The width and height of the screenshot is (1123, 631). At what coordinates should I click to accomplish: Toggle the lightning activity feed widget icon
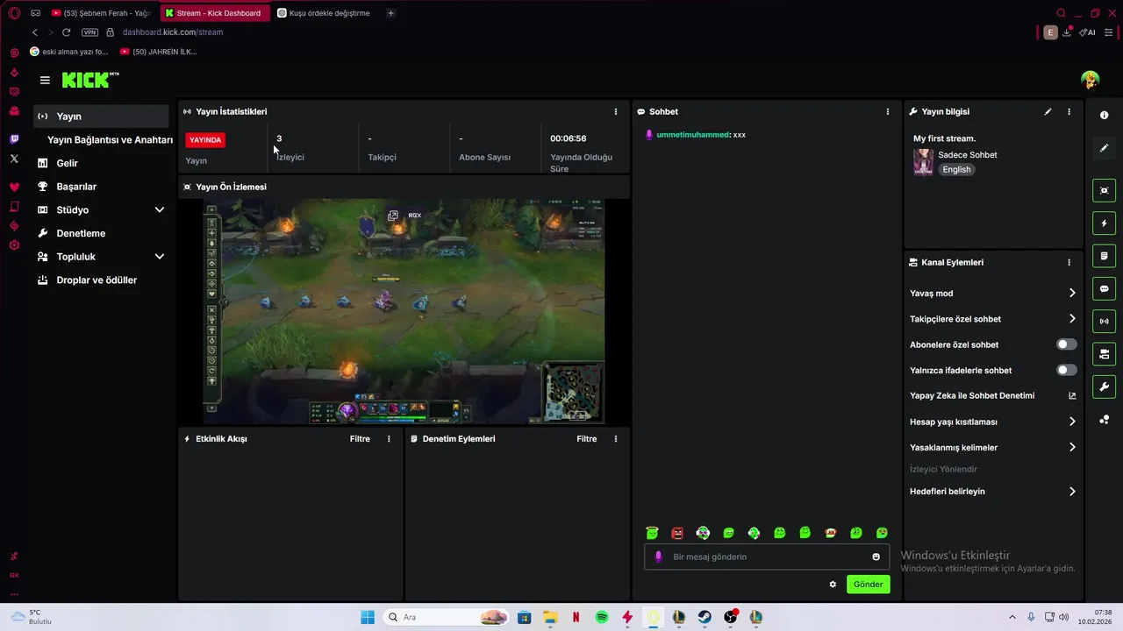point(1104,223)
